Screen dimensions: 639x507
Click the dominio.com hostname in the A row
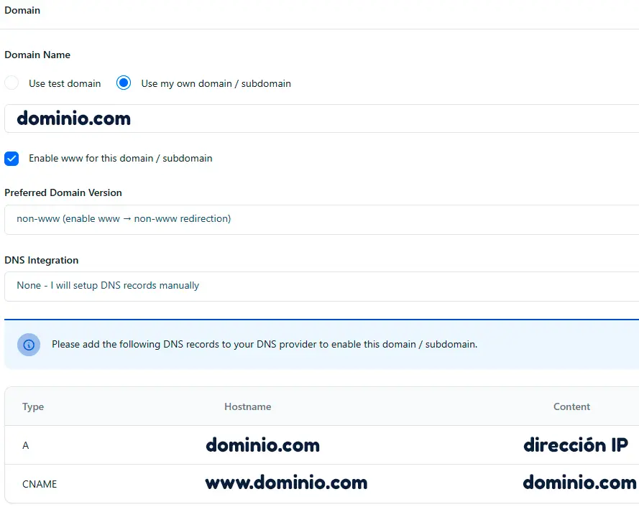point(262,445)
